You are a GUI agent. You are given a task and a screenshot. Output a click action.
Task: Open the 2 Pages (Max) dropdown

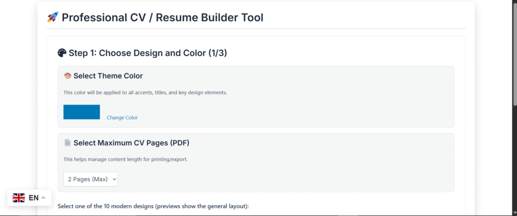tap(91, 179)
